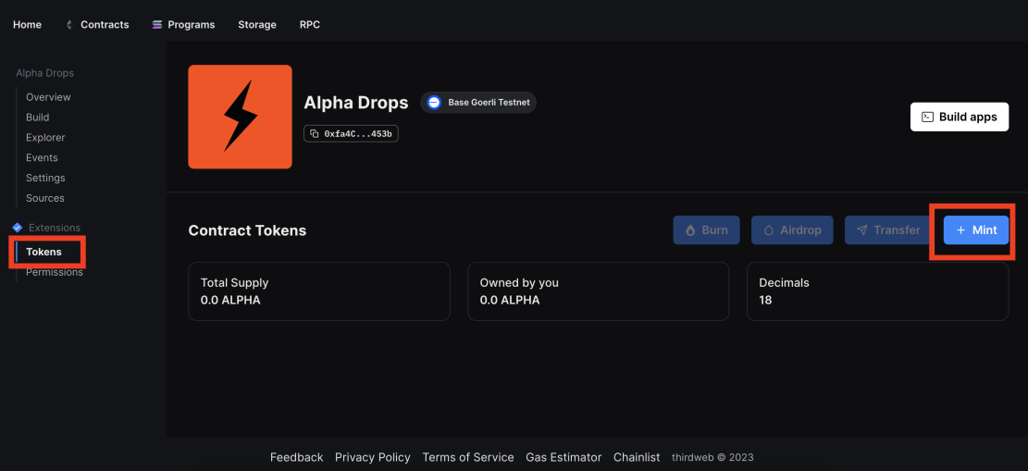Click the Alpha Drops sidebar heading
The image size is (1028, 471).
pos(44,73)
